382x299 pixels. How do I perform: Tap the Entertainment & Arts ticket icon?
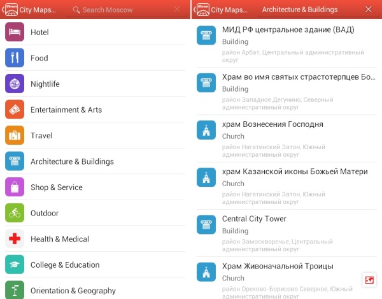click(15, 110)
